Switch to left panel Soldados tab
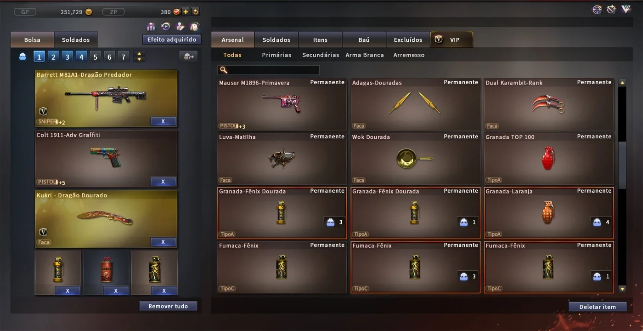Viewport: 643px width, 331px height. coord(76,40)
